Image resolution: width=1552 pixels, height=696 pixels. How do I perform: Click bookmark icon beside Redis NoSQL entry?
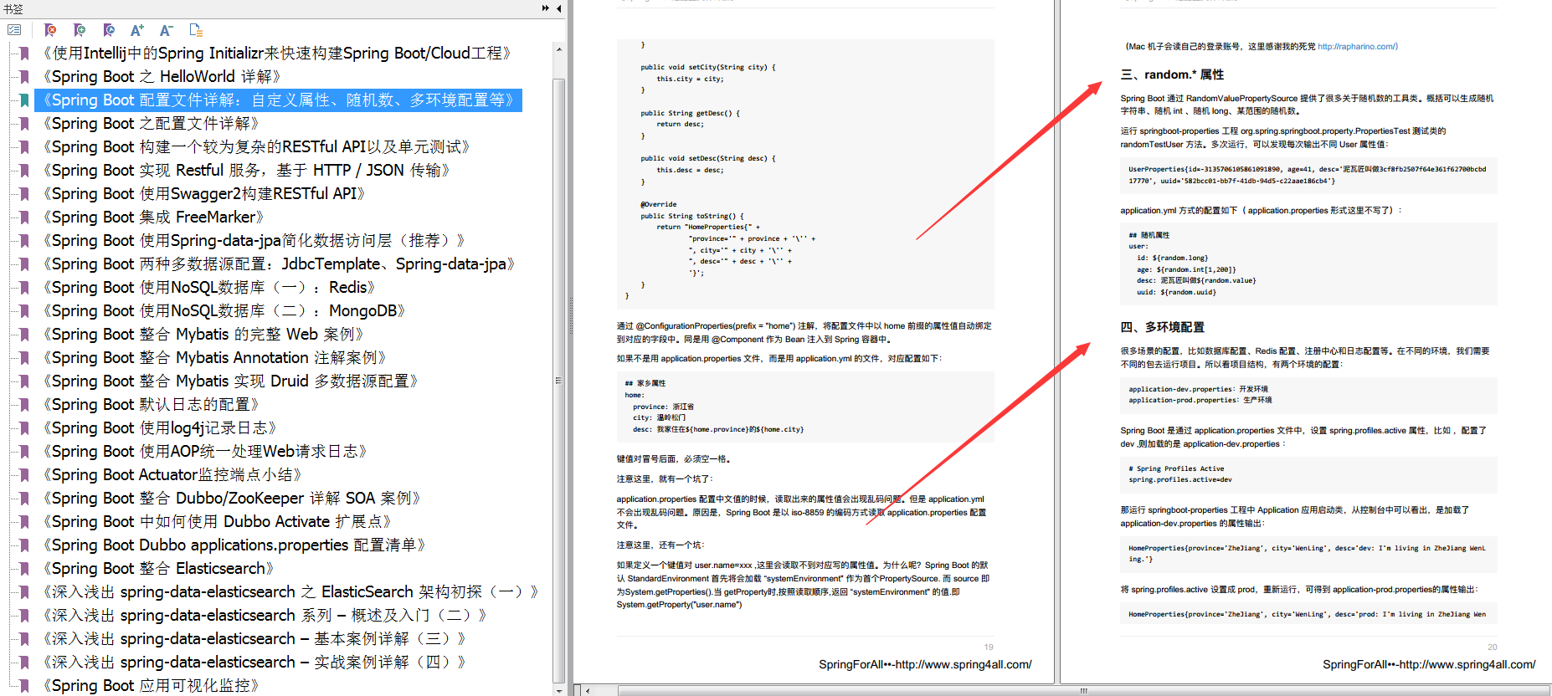25,288
